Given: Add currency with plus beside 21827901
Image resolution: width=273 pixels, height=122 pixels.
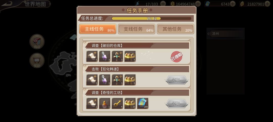Looking at the screenshot, I should point(267,4).
